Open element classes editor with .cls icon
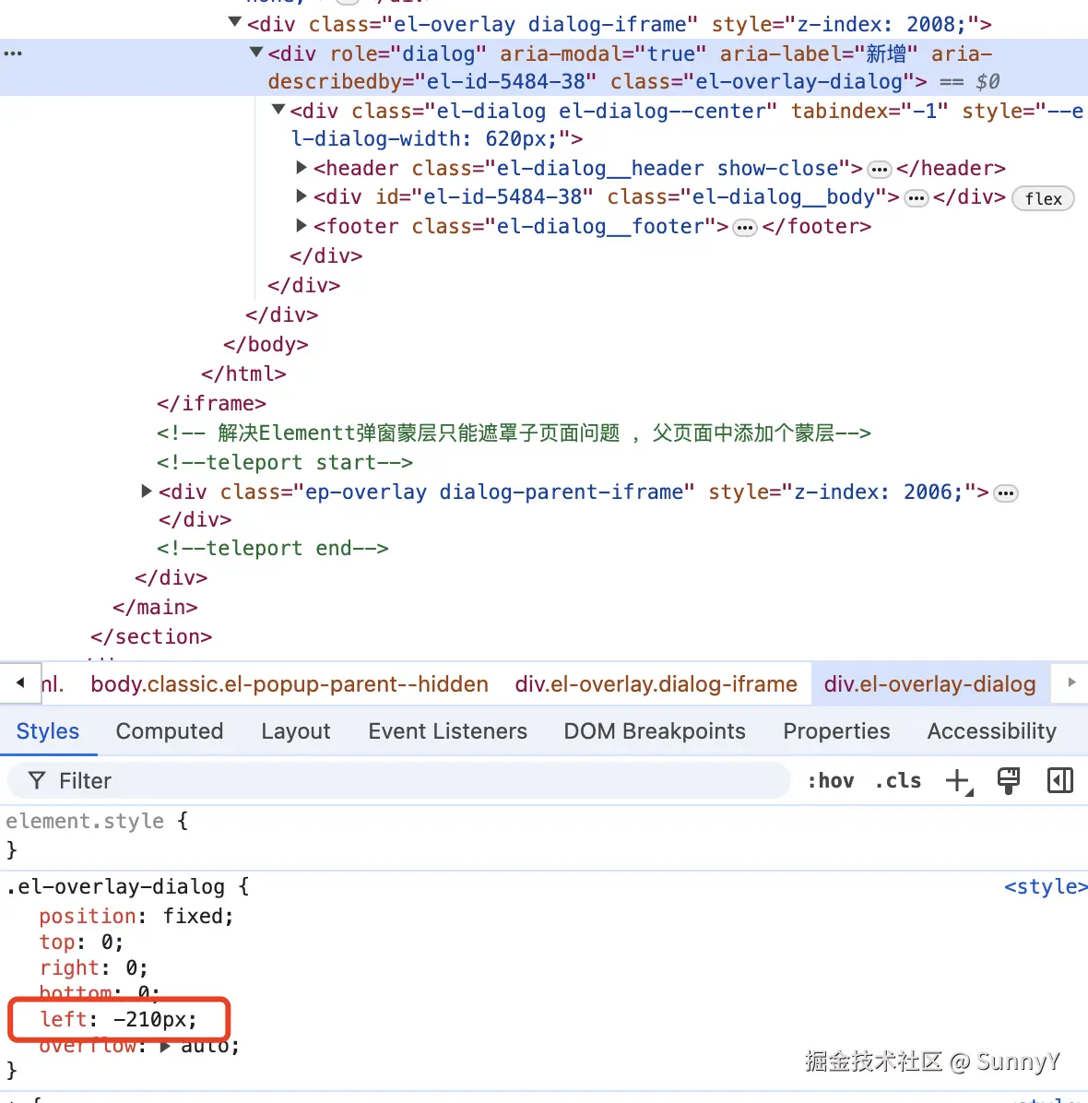The width and height of the screenshot is (1088, 1103). tap(897, 780)
